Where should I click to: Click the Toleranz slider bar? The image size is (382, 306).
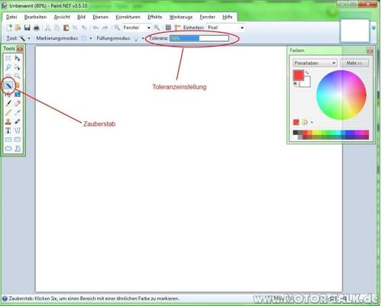[x=199, y=38]
